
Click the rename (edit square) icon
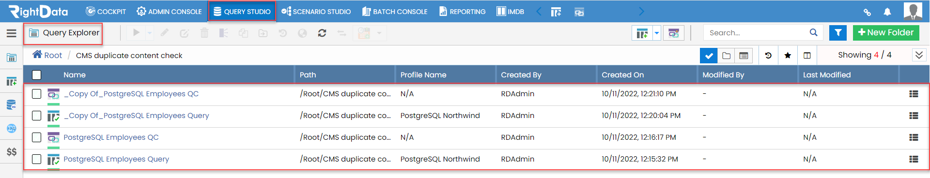[x=184, y=33]
